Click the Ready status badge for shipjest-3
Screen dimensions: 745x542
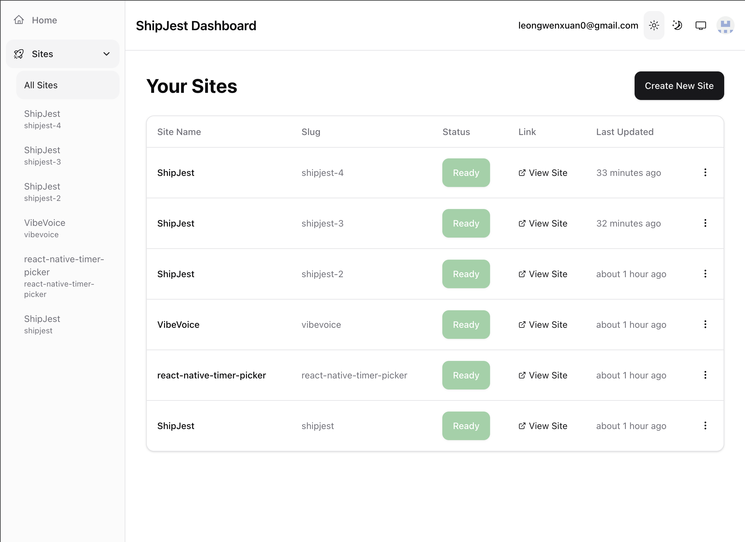tap(465, 223)
